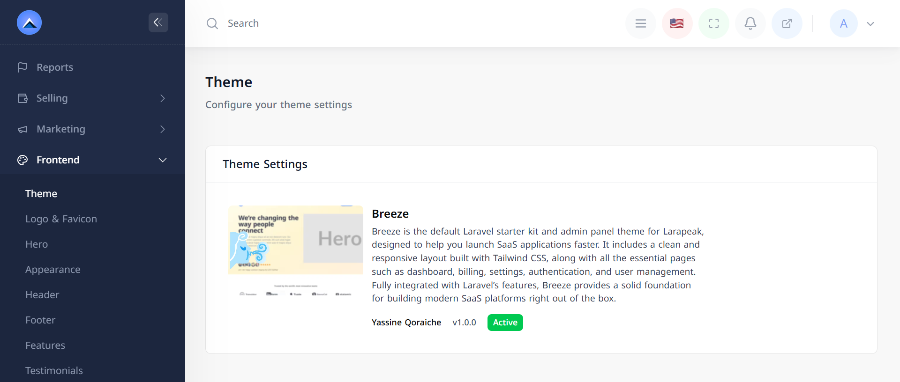The width and height of the screenshot is (900, 382).
Task: Click the user avatar letter A
Action: click(x=843, y=23)
